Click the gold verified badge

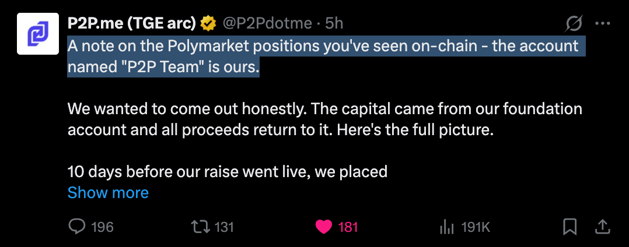point(208,24)
